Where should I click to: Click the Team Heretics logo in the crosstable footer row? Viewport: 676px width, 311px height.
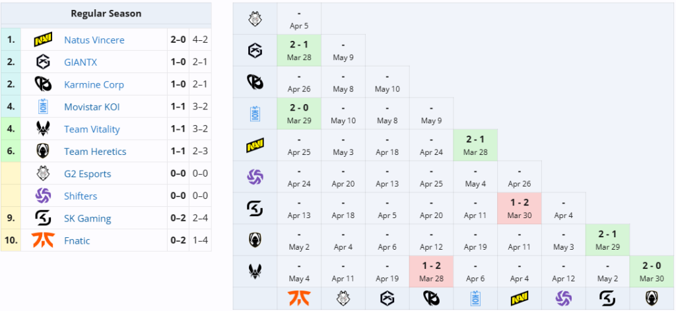coord(652,298)
